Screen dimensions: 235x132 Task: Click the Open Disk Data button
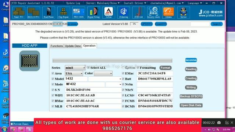point(191,105)
